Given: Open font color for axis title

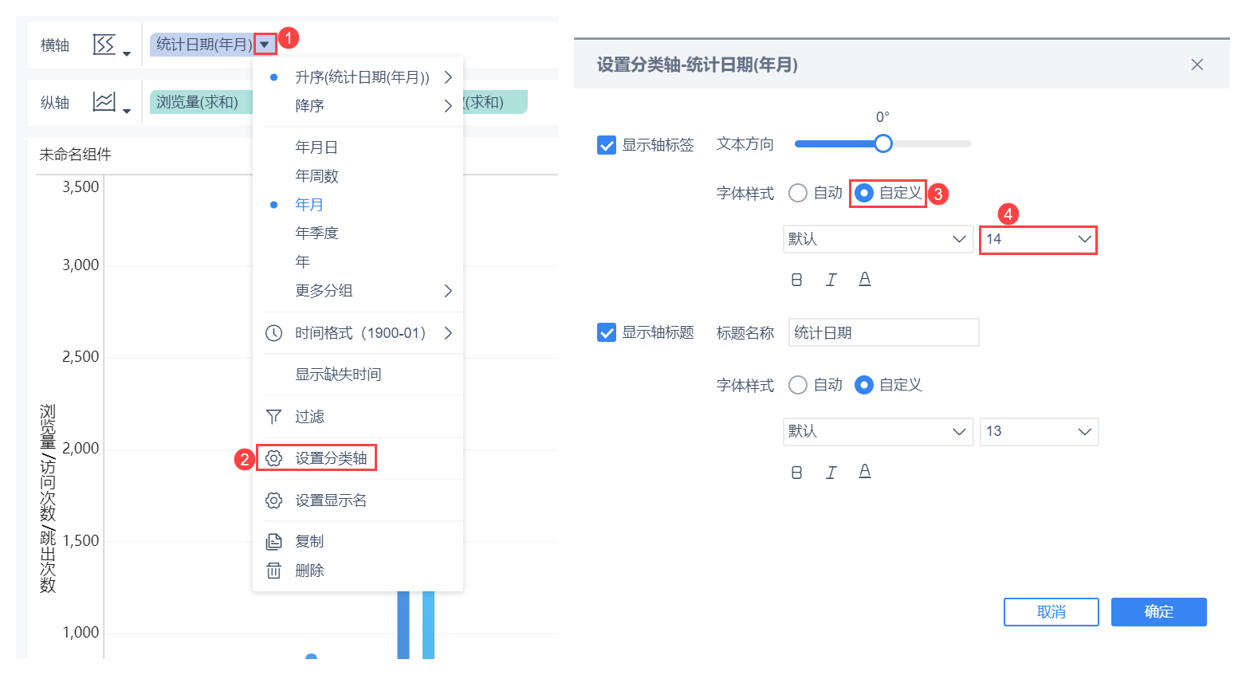Looking at the screenshot, I should [x=864, y=472].
